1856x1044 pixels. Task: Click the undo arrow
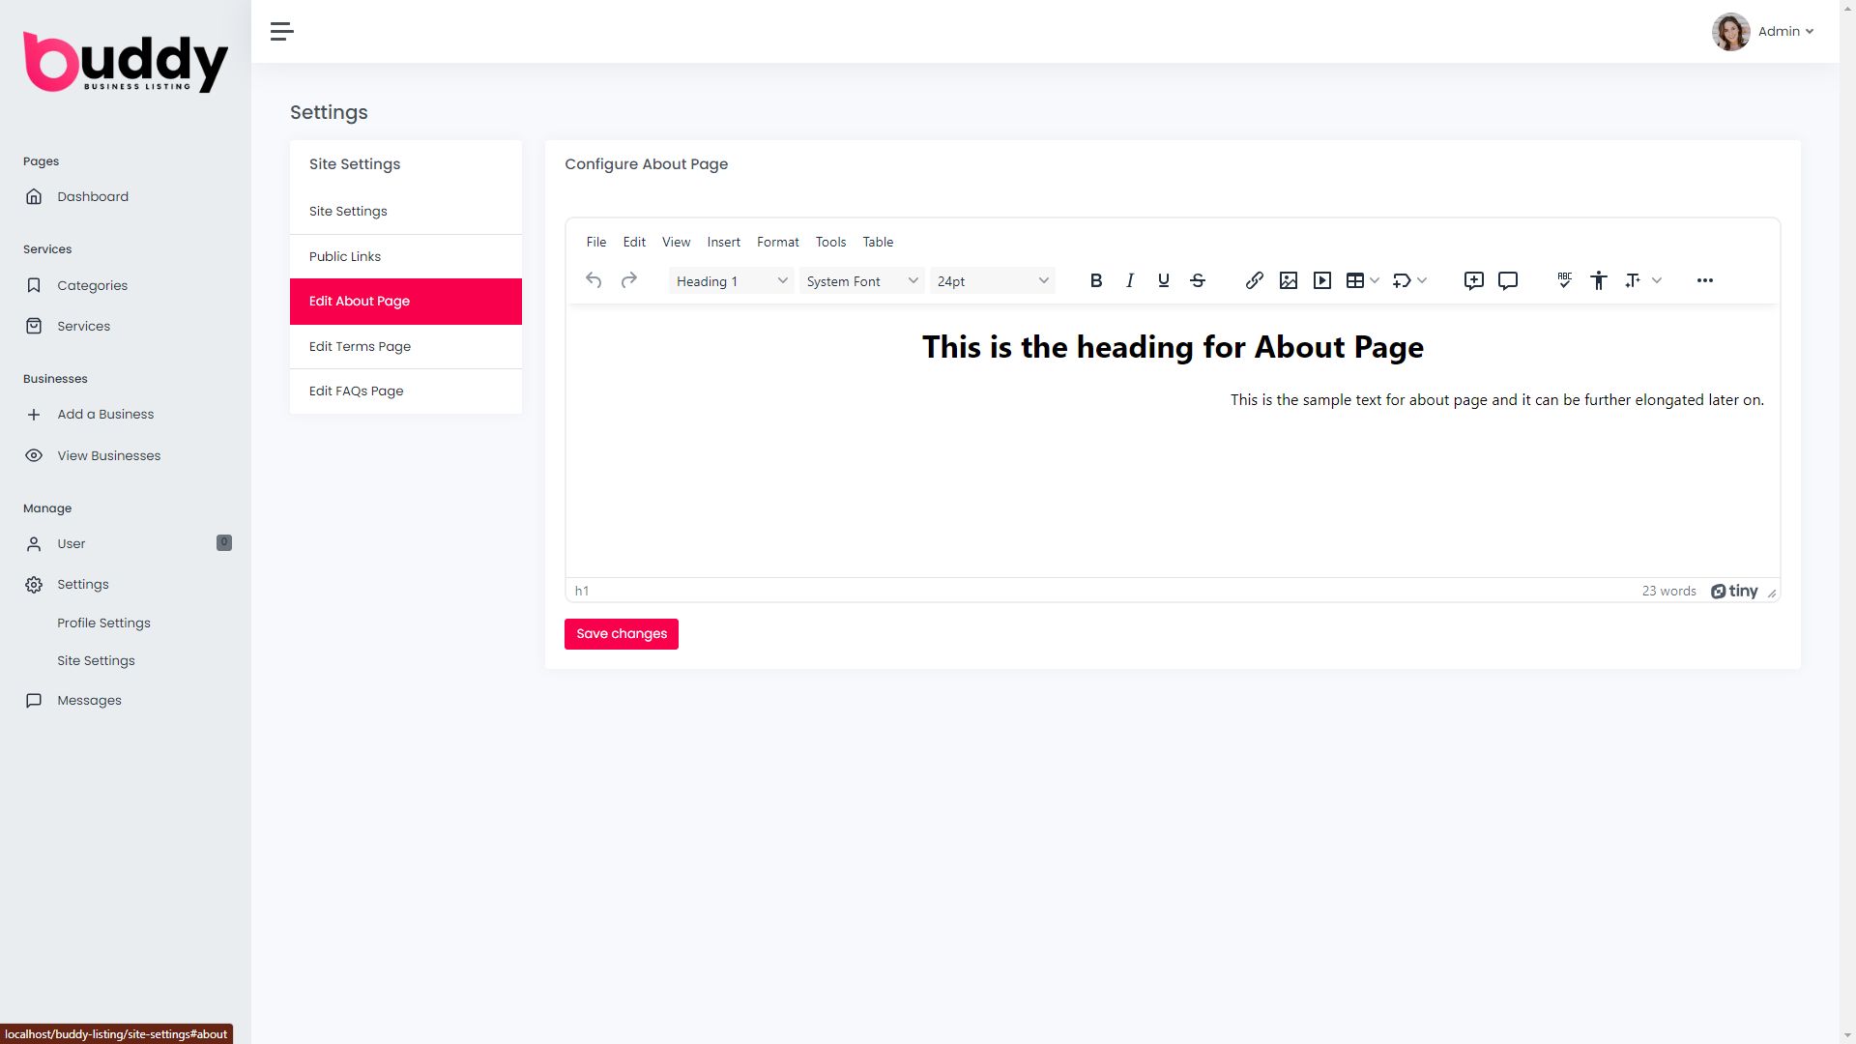tap(594, 280)
